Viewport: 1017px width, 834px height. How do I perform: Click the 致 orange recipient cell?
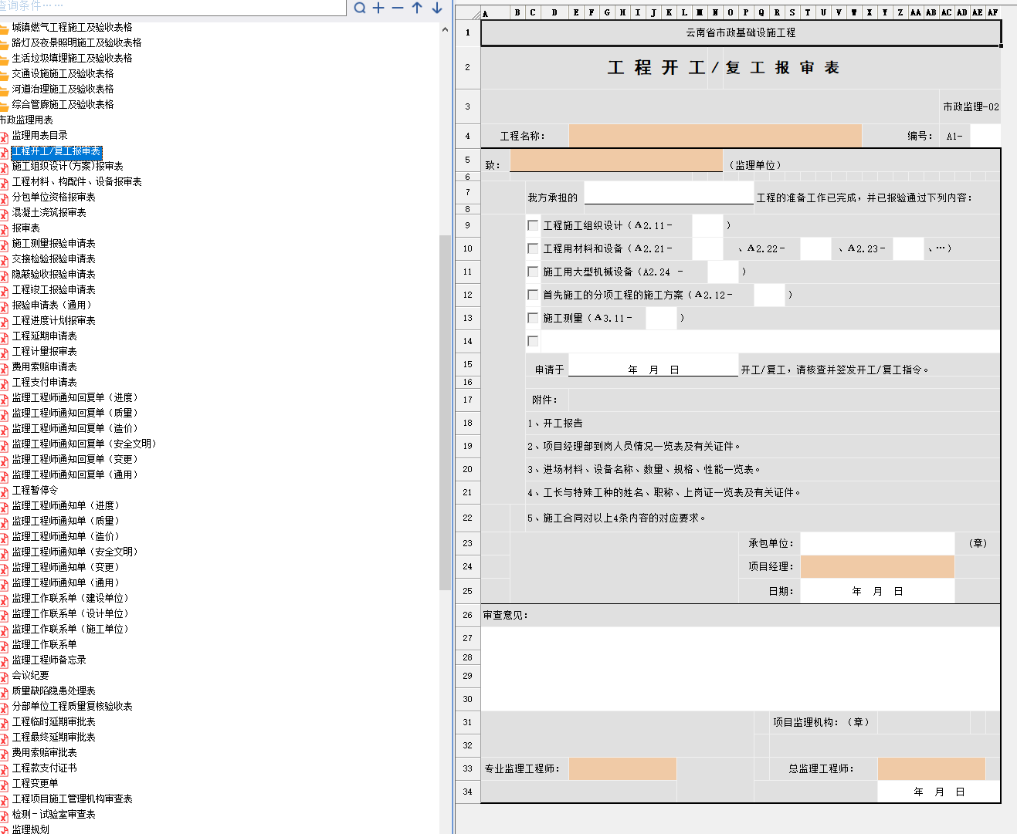[x=616, y=160]
